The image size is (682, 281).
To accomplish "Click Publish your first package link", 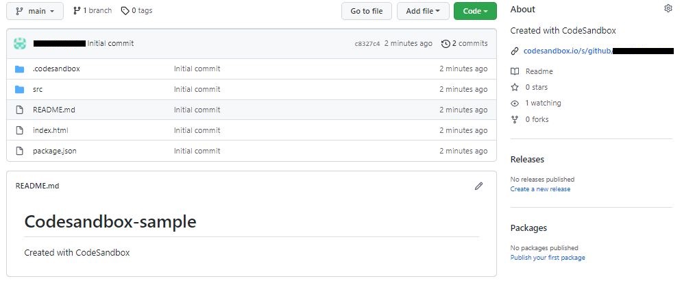I will click(x=548, y=258).
